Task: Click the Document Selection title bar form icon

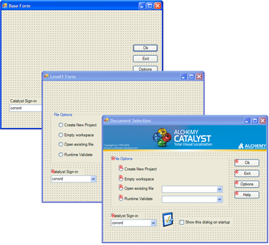Action: point(106,120)
